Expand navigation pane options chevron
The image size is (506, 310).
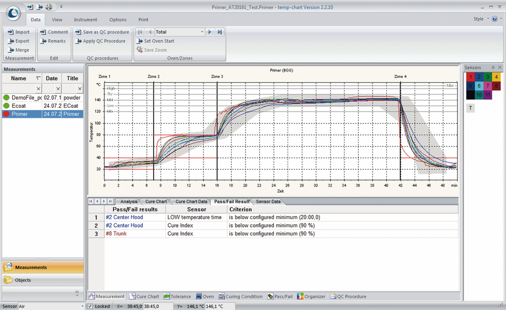tap(77, 293)
